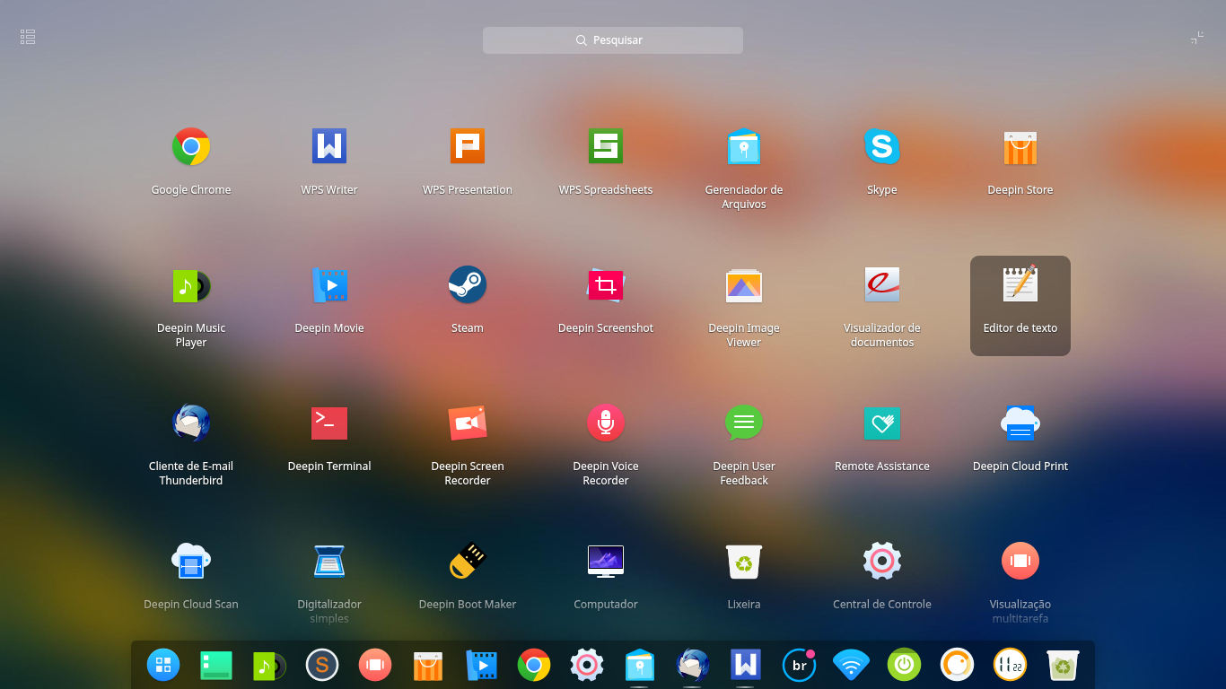Open Deepin Music from the dock
Image resolution: width=1226 pixels, height=689 pixels.
tap(269, 665)
